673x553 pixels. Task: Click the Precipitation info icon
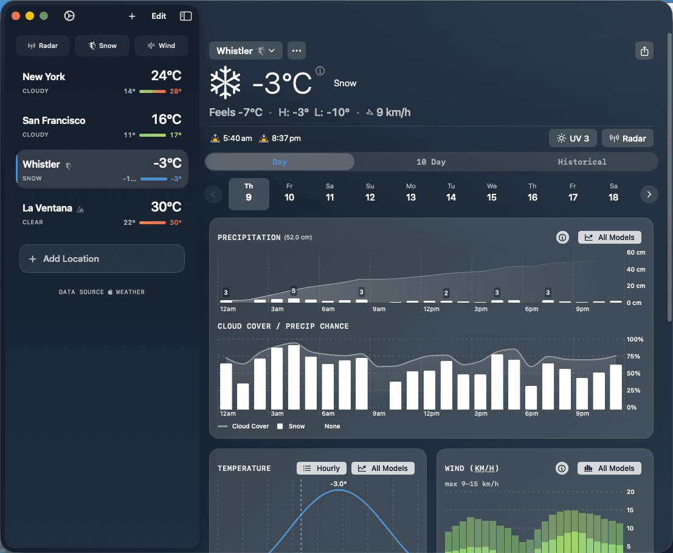(562, 237)
